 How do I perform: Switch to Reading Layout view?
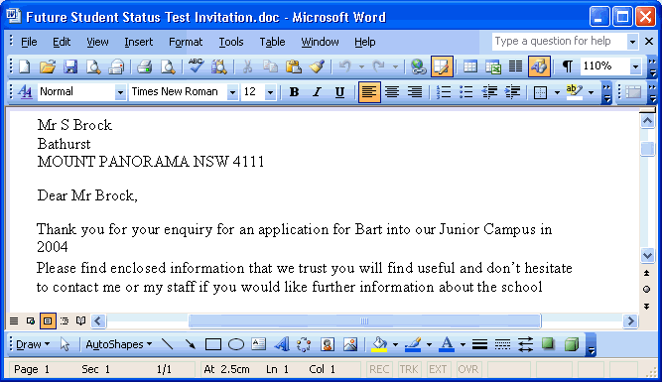[x=81, y=321]
